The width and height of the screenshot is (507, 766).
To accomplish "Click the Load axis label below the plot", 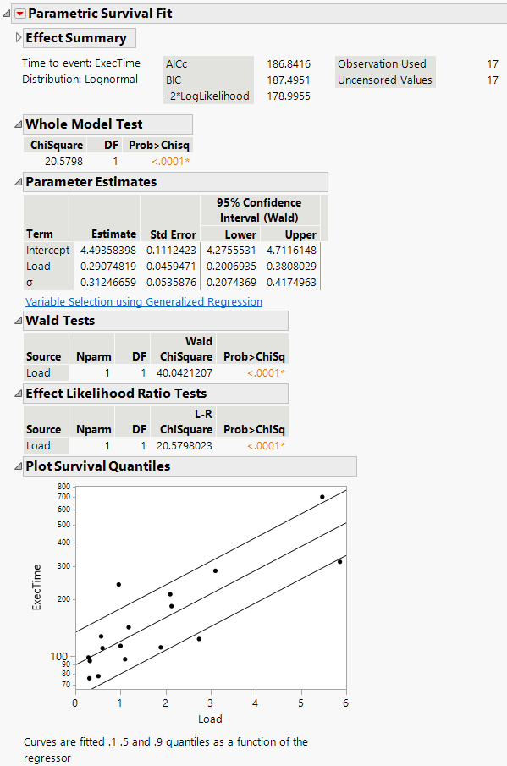I will coord(209,719).
